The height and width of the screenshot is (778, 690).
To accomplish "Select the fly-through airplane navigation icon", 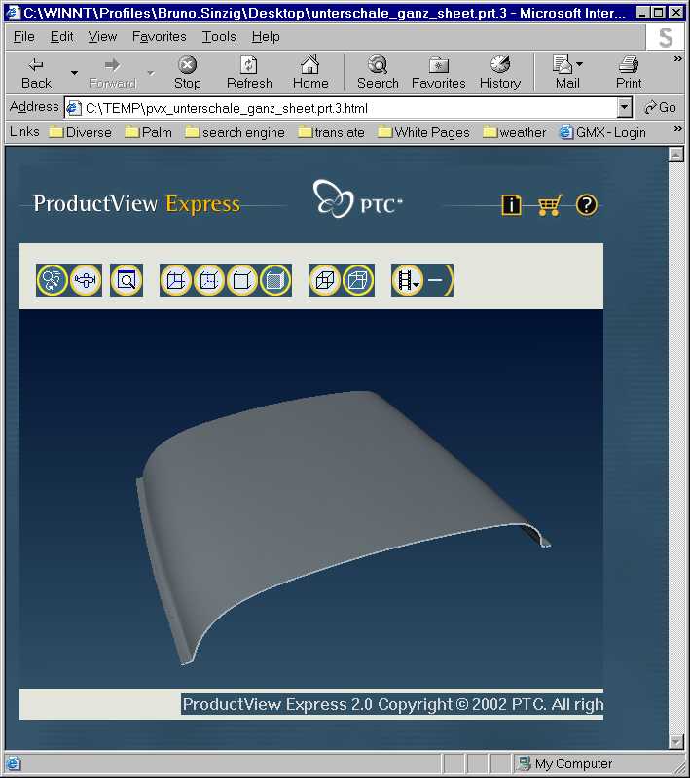I will (86, 280).
